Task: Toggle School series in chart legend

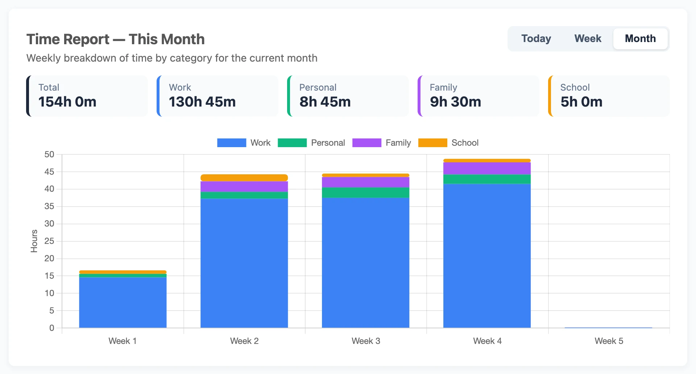Action: 448,143
